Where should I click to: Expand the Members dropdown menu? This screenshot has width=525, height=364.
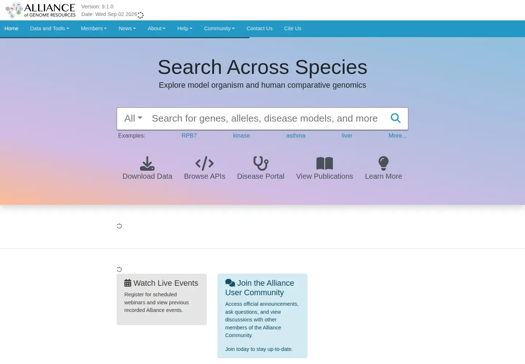point(94,28)
